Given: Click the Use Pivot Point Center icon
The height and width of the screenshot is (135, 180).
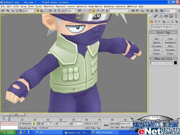Looking at the screenshot, I should click(79, 11).
